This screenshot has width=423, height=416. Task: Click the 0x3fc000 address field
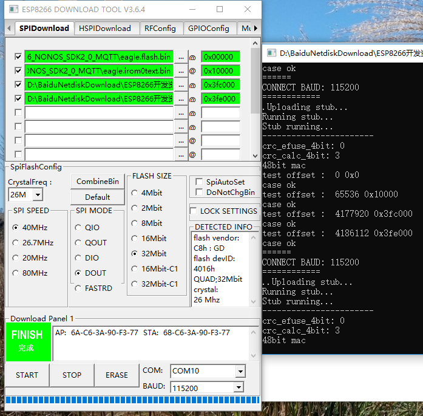[220, 85]
